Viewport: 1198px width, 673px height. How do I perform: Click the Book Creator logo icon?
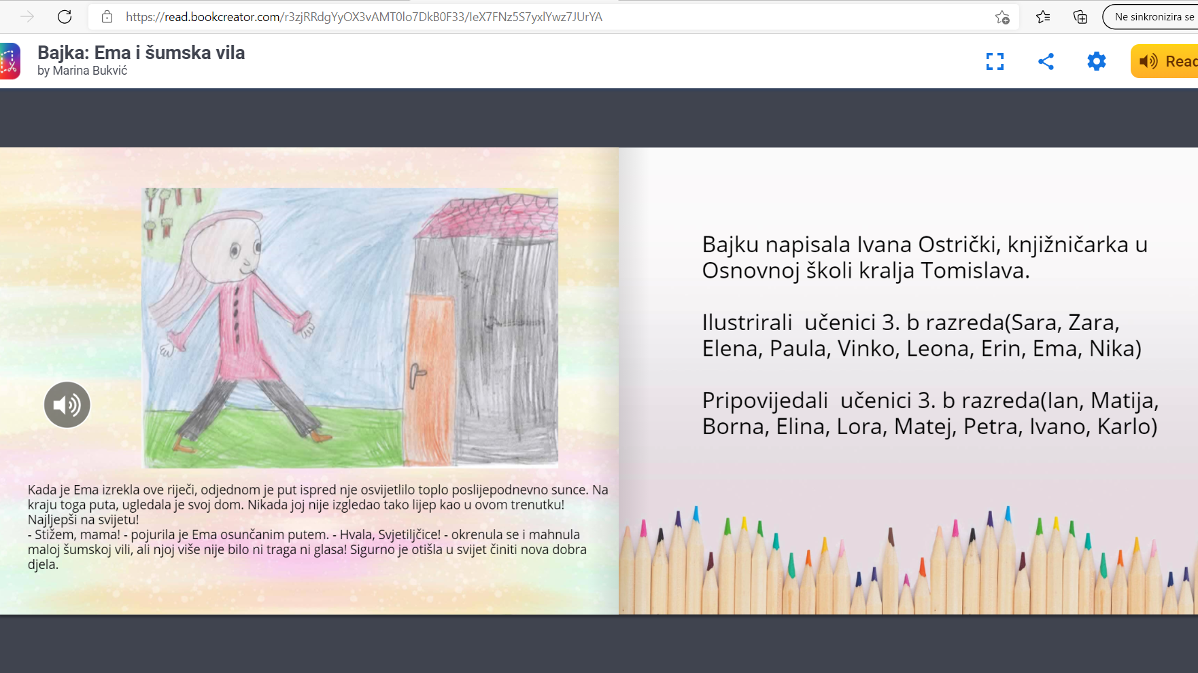pyautogui.click(x=10, y=61)
